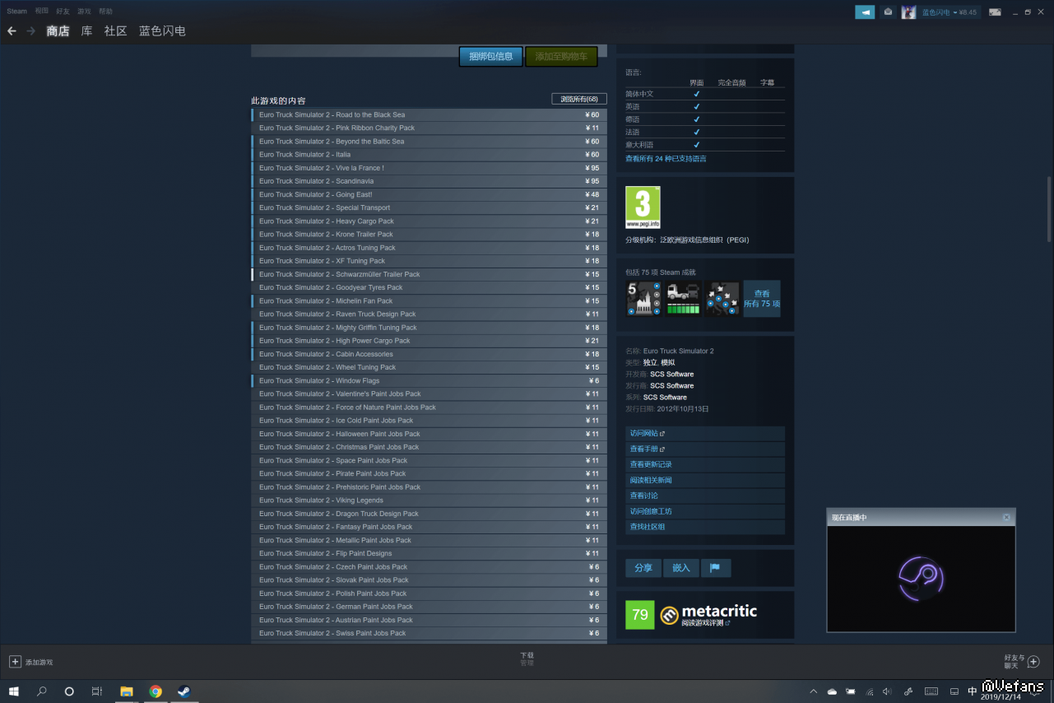Screen dimensions: 1054x703
Task: Click the 嵌入 button
Action: (x=681, y=568)
